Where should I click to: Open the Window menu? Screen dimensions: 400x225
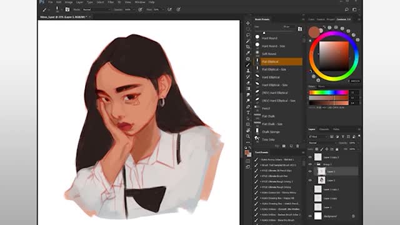point(140,2)
